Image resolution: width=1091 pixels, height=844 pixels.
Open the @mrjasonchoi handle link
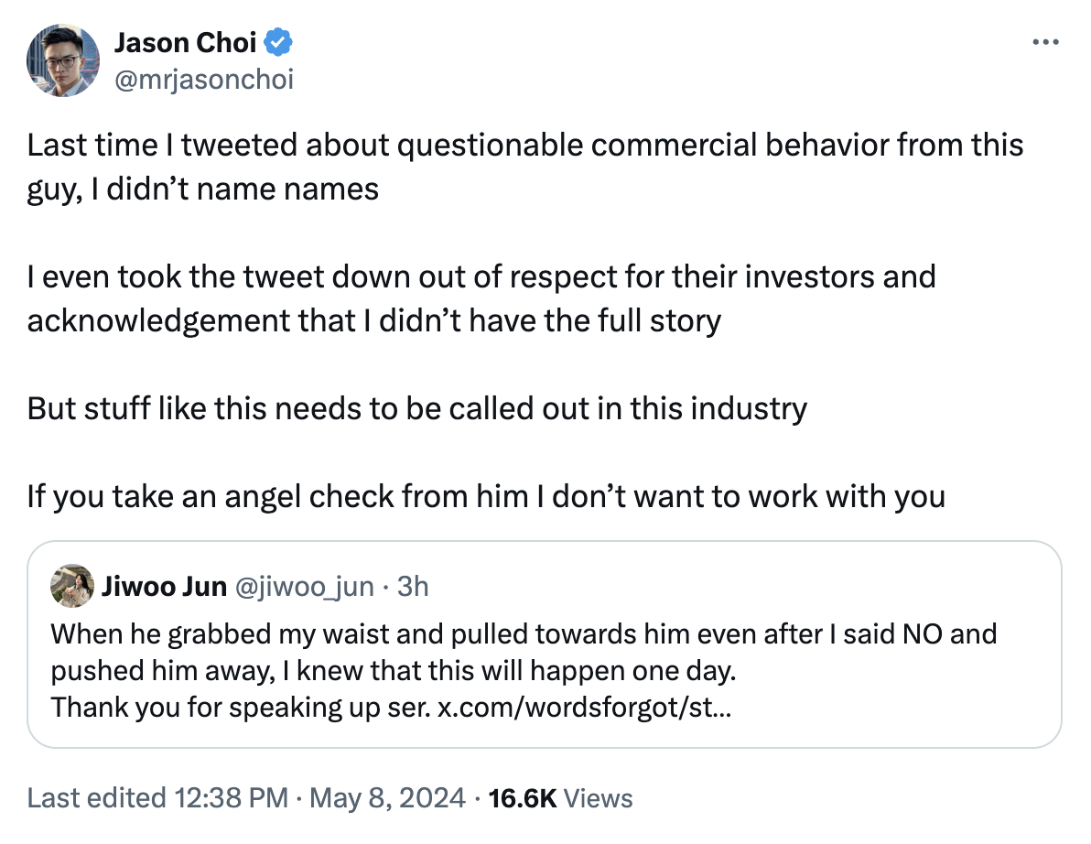click(x=203, y=80)
